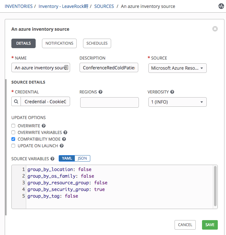
Task: Click the autofill icon in Name field
Action: [66, 67]
